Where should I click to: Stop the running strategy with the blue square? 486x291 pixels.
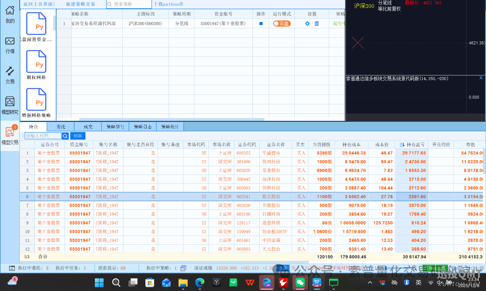[x=260, y=23]
